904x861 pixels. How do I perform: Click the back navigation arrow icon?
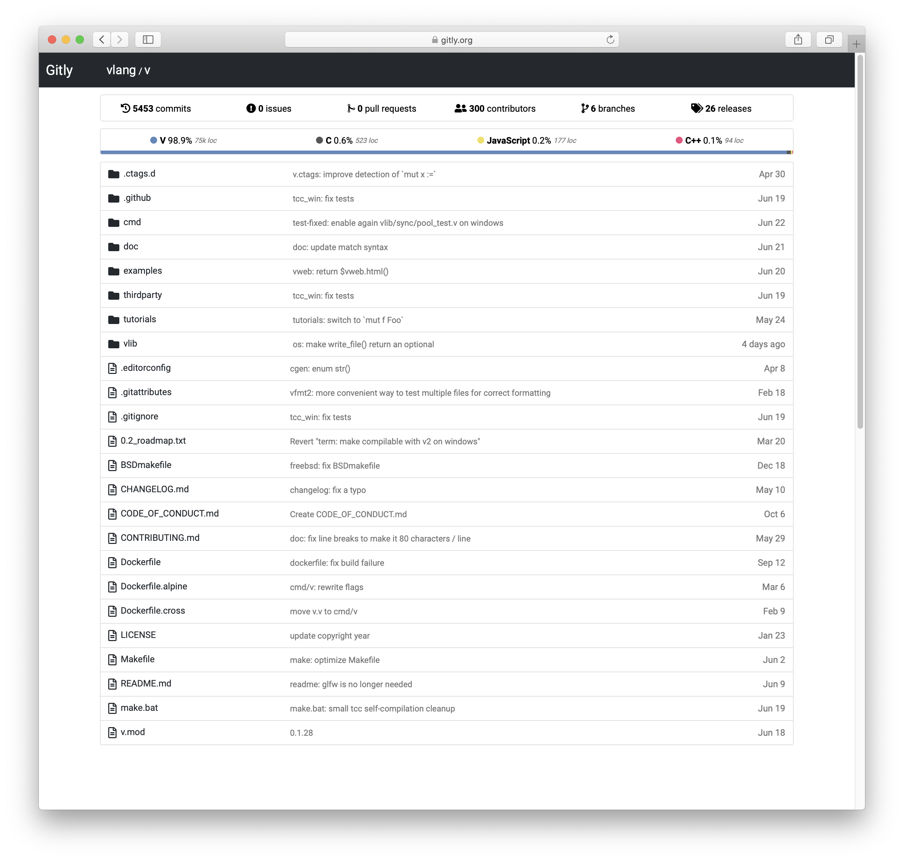pyautogui.click(x=102, y=39)
